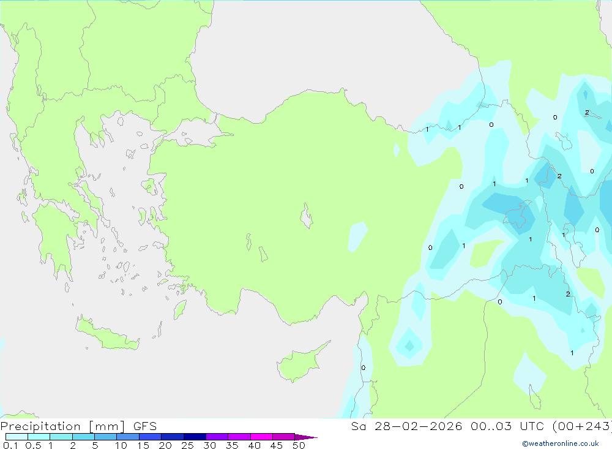Select the 'Precipitation [mm]' title text
Screen dimensions: 612x449
tap(62, 426)
